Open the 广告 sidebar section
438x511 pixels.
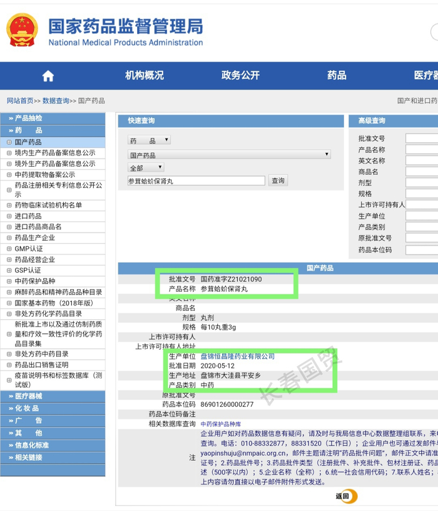coord(53,421)
